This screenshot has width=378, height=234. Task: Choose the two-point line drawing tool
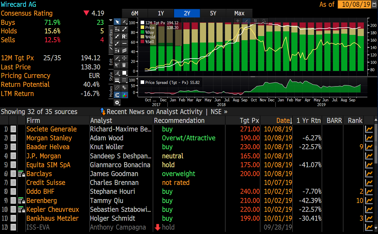pyautogui.click(x=124, y=29)
